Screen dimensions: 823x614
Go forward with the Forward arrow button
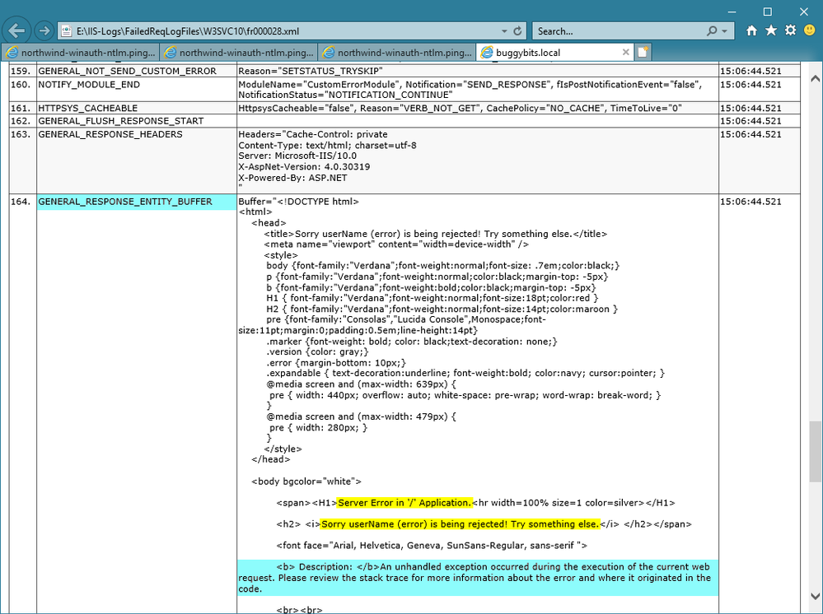coord(44,31)
